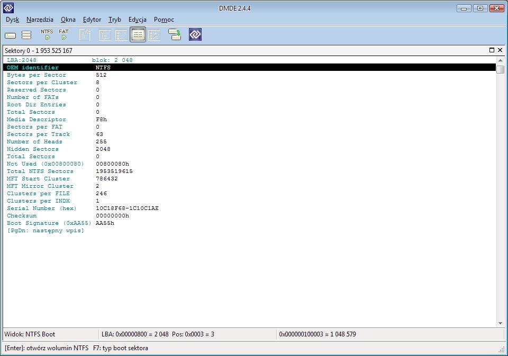The image size is (508, 356).
Task: Click the Sektory 0 - 1 953 525 167 title
Action: click(x=39, y=51)
